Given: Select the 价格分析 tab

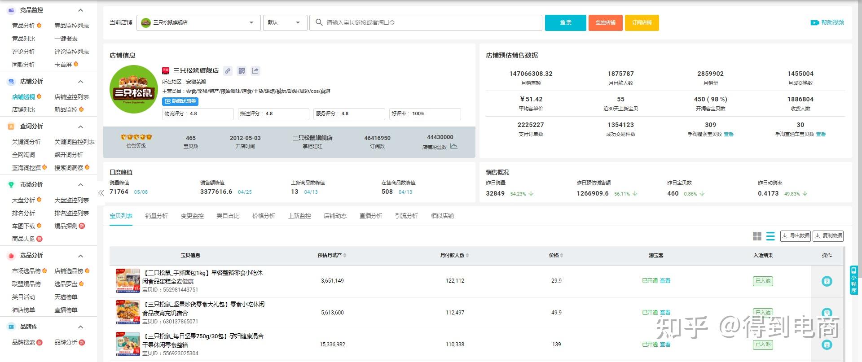Looking at the screenshot, I should click(x=264, y=216).
